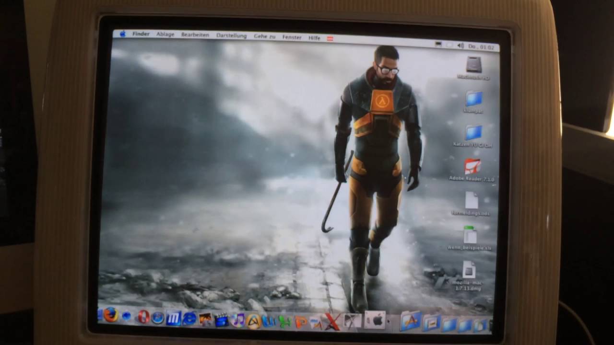Open the Ablage menu

click(165, 34)
